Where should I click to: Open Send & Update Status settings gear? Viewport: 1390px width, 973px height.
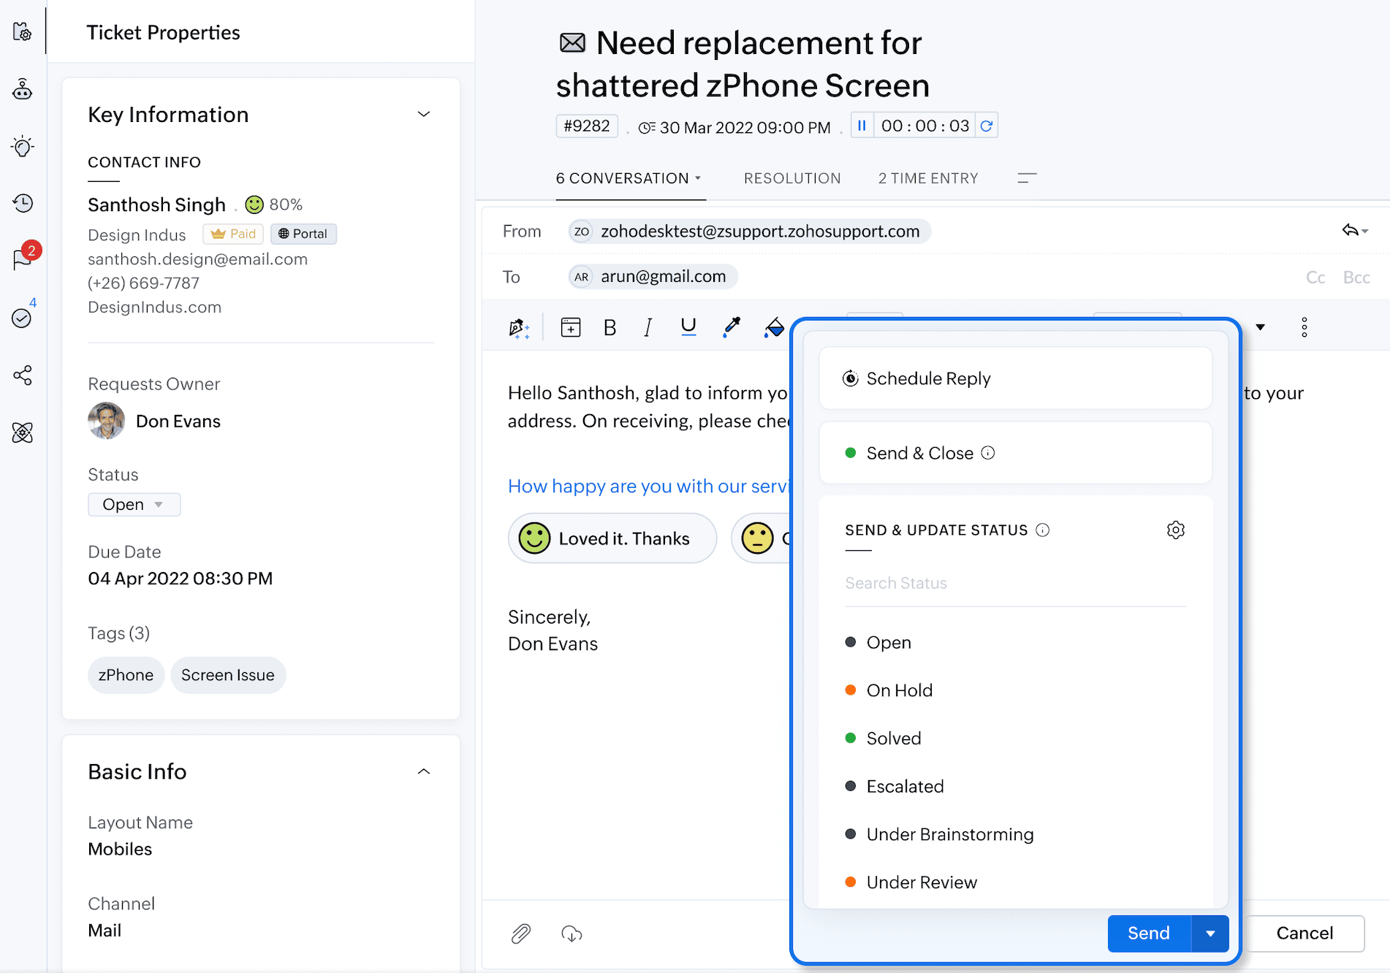[1176, 530]
